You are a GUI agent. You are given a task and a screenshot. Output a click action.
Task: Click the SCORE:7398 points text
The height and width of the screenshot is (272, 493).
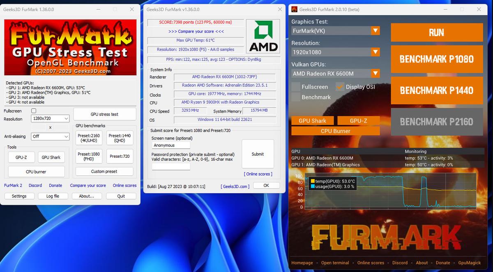[196, 23]
